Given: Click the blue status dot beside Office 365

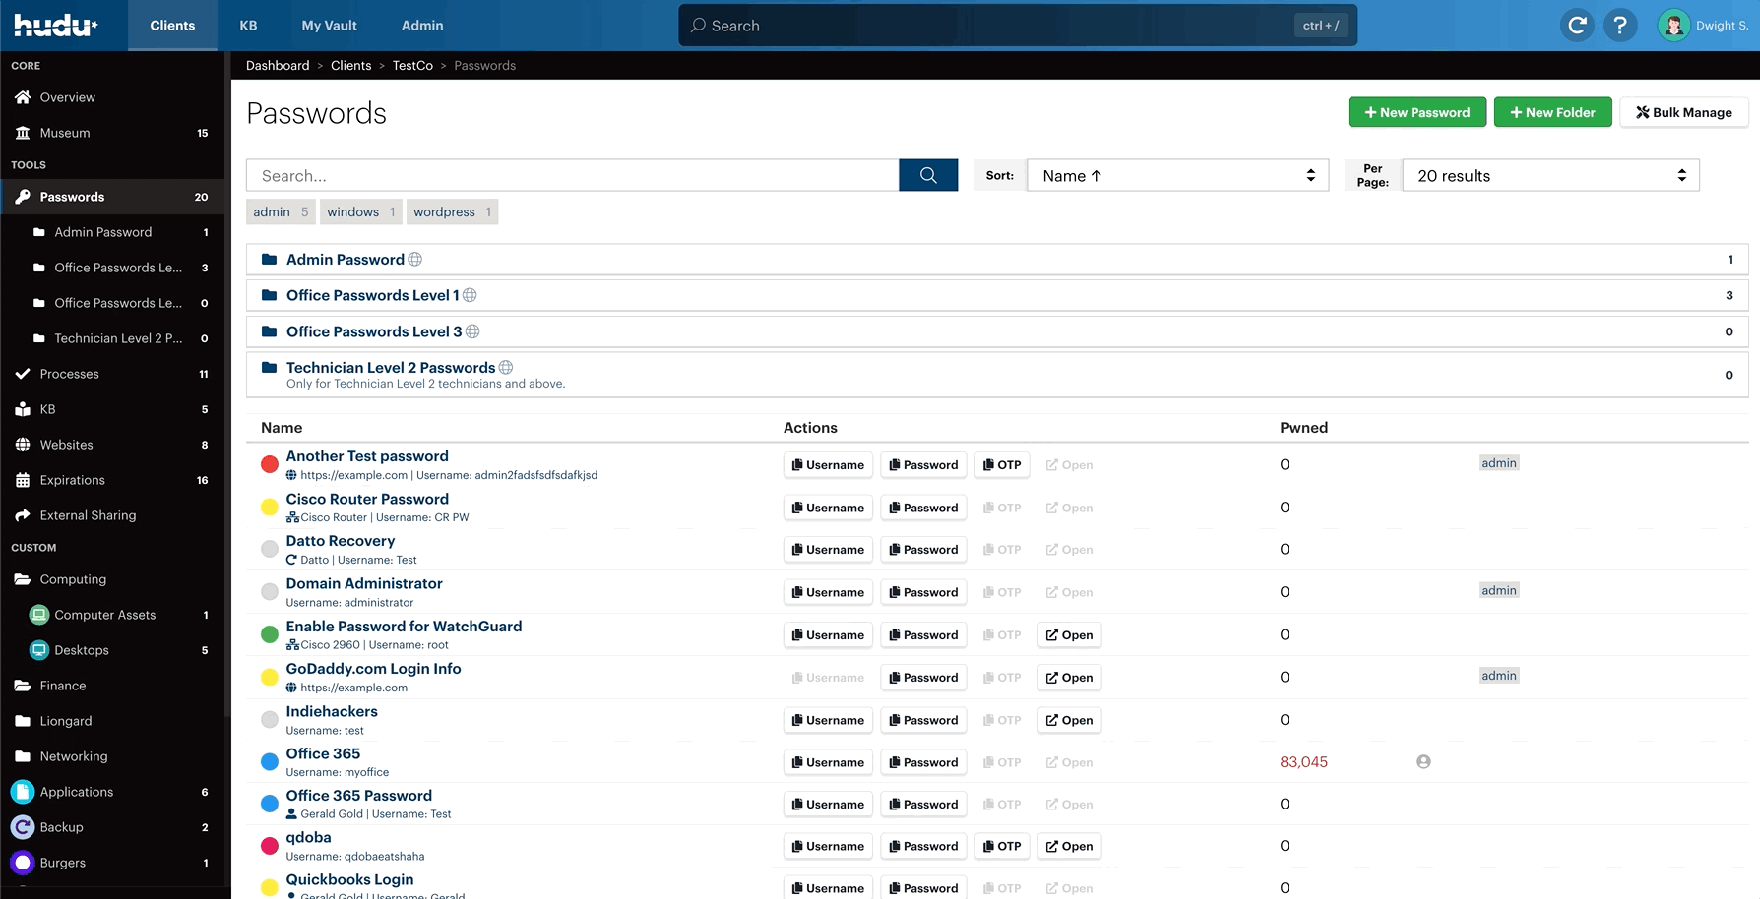Looking at the screenshot, I should (269, 761).
